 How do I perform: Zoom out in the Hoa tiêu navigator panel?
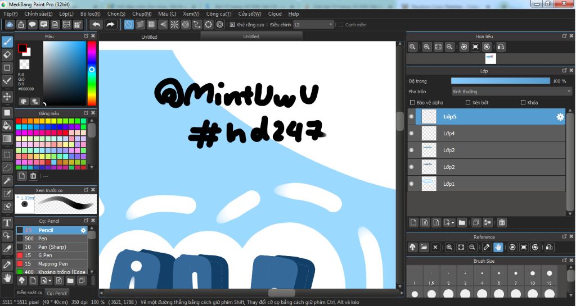449,47
